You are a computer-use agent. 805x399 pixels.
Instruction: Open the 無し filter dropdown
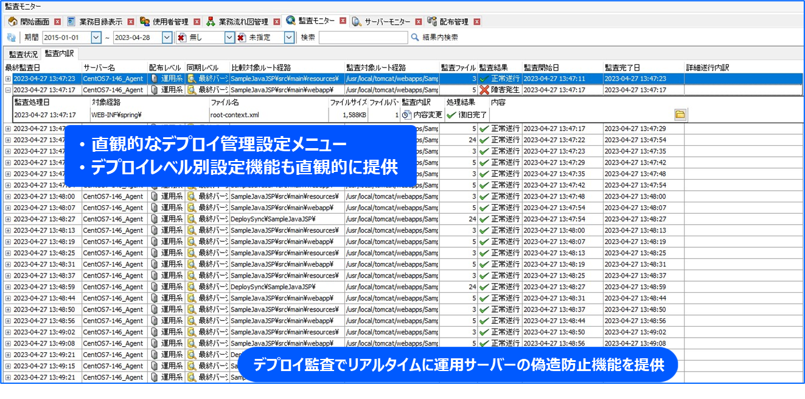tap(229, 38)
